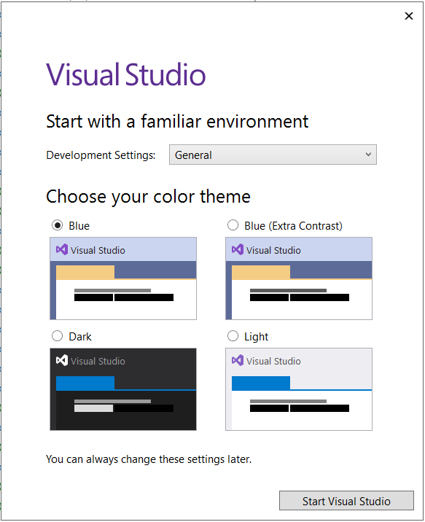Click the Blue theme preview thumbnail
Viewport: 425px width, 522px height.
[123, 278]
